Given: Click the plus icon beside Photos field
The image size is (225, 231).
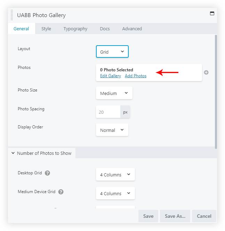Looking at the screenshot, I should [x=206, y=72].
